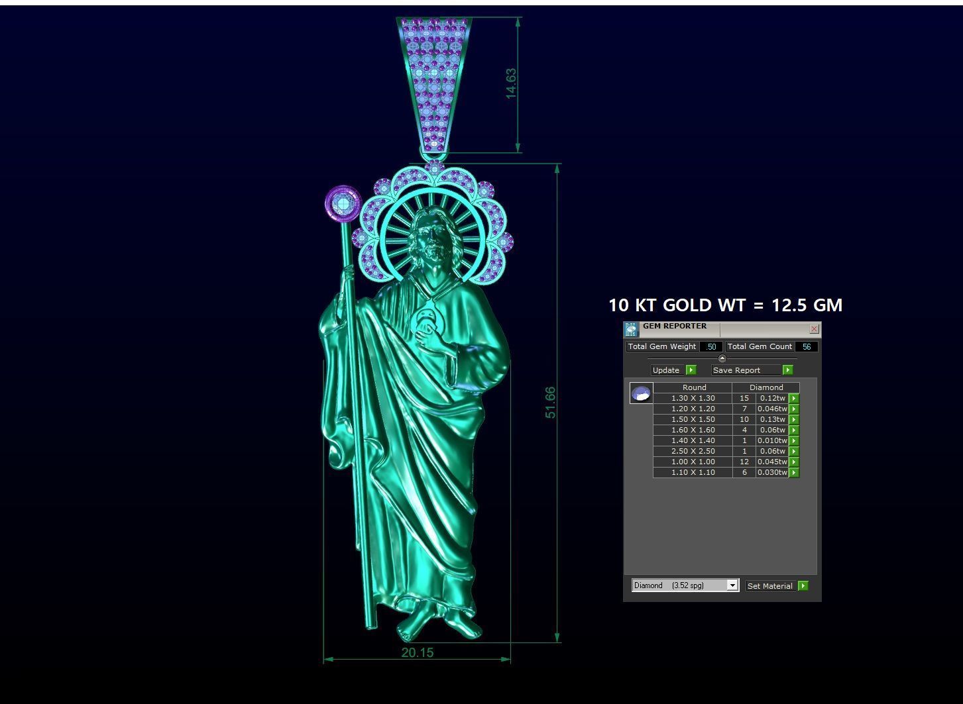Click the GEM REPORTER title text
The width and height of the screenshot is (963, 704).
tap(675, 326)
